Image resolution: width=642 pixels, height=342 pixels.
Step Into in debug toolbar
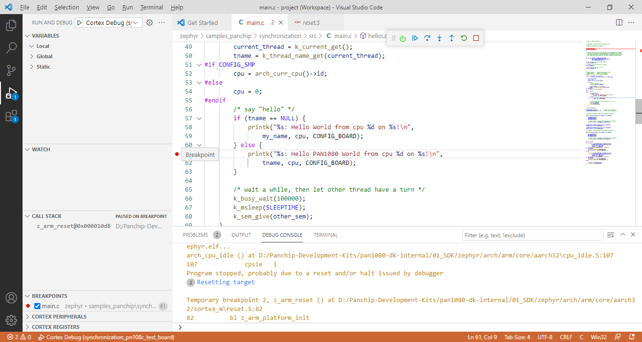tap(439, 38)
